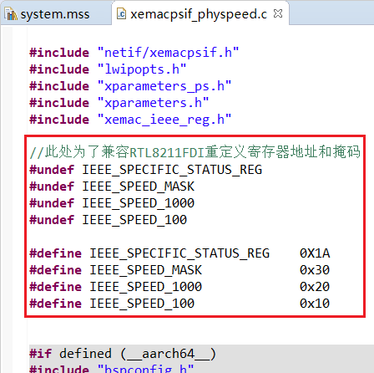Click the #undef IEEE_SPEED_1000 line
Image resolution: width=374 pixels, height=373 pixels.
pyautogui.click(x=112, y=203)
